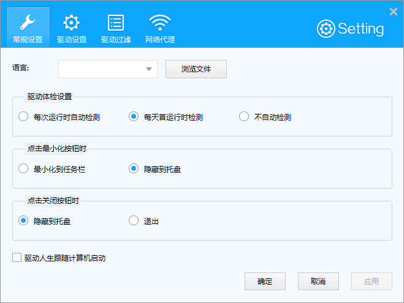Viewport: 404px width, 303px height.
Task: Click the 应用 button
Action: point(372,281)
